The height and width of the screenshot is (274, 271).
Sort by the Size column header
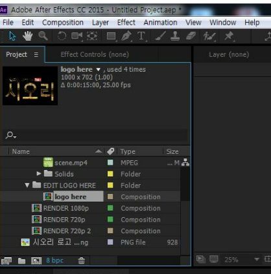pyautogui.click(x=172, y=151)
